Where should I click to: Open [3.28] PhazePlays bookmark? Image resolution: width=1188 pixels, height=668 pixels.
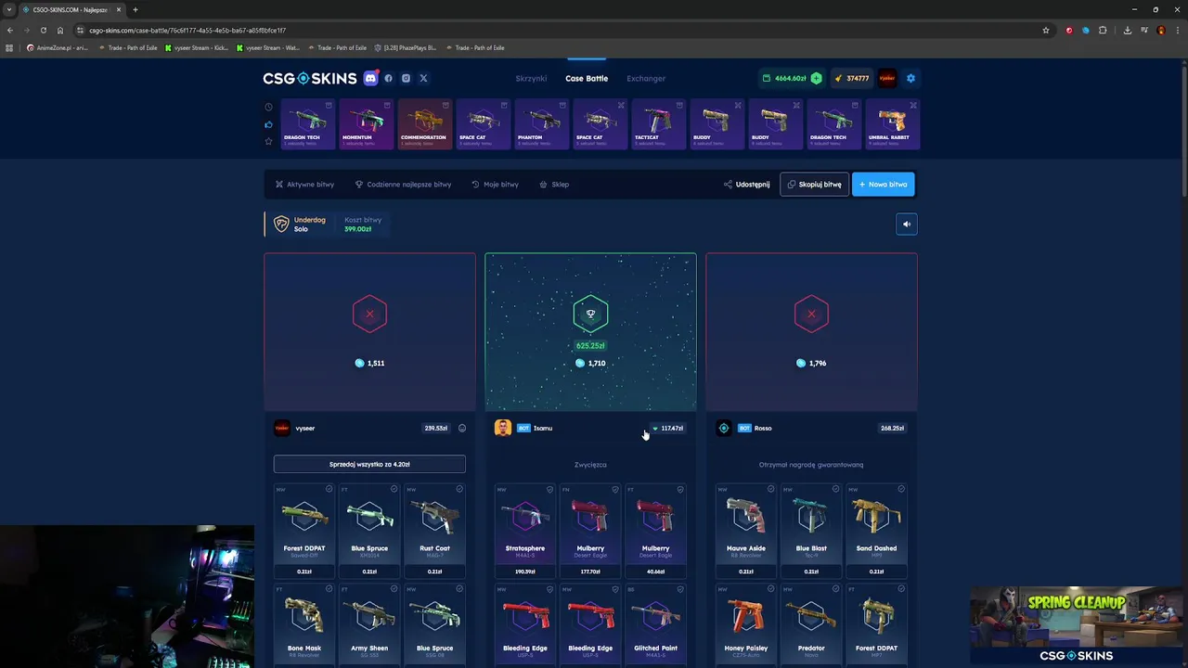tap(405, 47)
